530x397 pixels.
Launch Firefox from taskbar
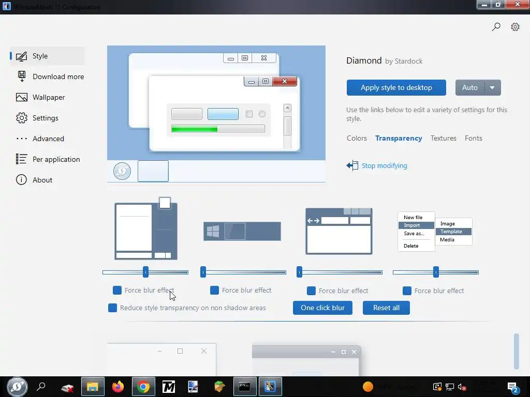118,387
